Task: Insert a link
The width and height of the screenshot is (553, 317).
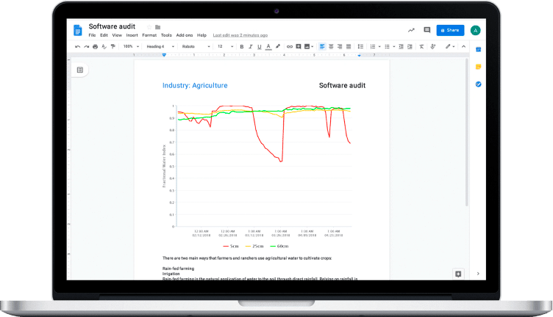Action: point(290,46)
